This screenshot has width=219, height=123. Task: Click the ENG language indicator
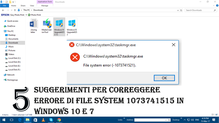tap(197, 120)
